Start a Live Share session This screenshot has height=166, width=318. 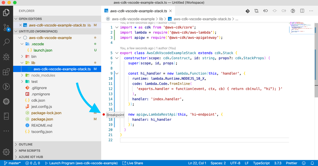[132, 163]
